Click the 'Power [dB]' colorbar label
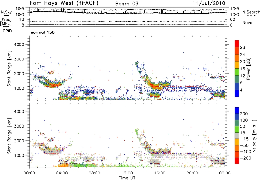This screenshot has width=260, height=180. 248,69
